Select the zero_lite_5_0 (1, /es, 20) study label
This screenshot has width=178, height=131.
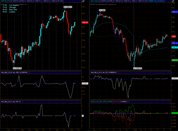[x=10, y=102]
